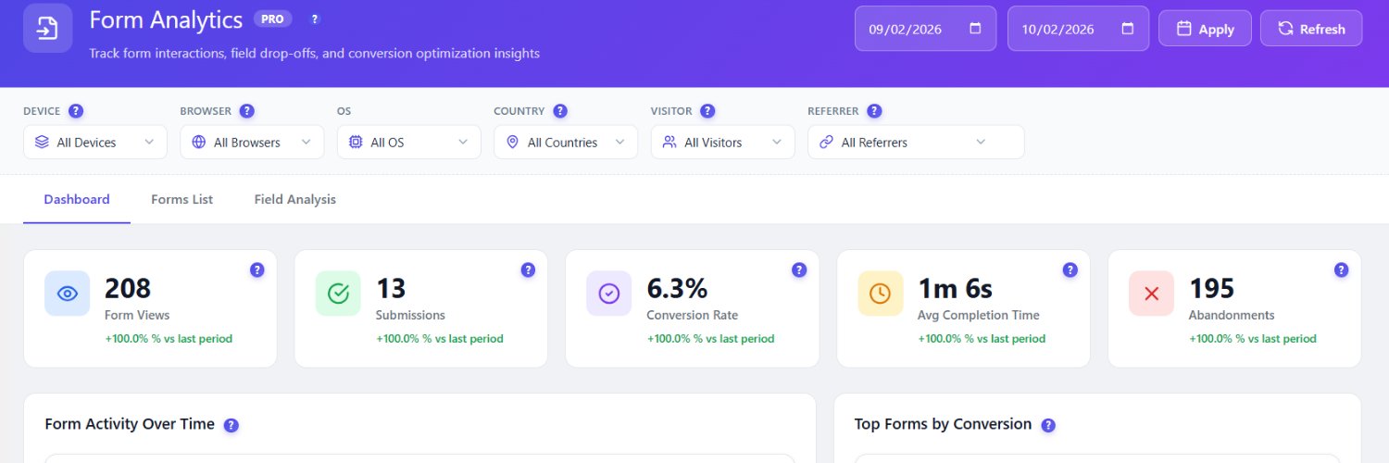Click the Form Analytics logo icon

point(47,29)
